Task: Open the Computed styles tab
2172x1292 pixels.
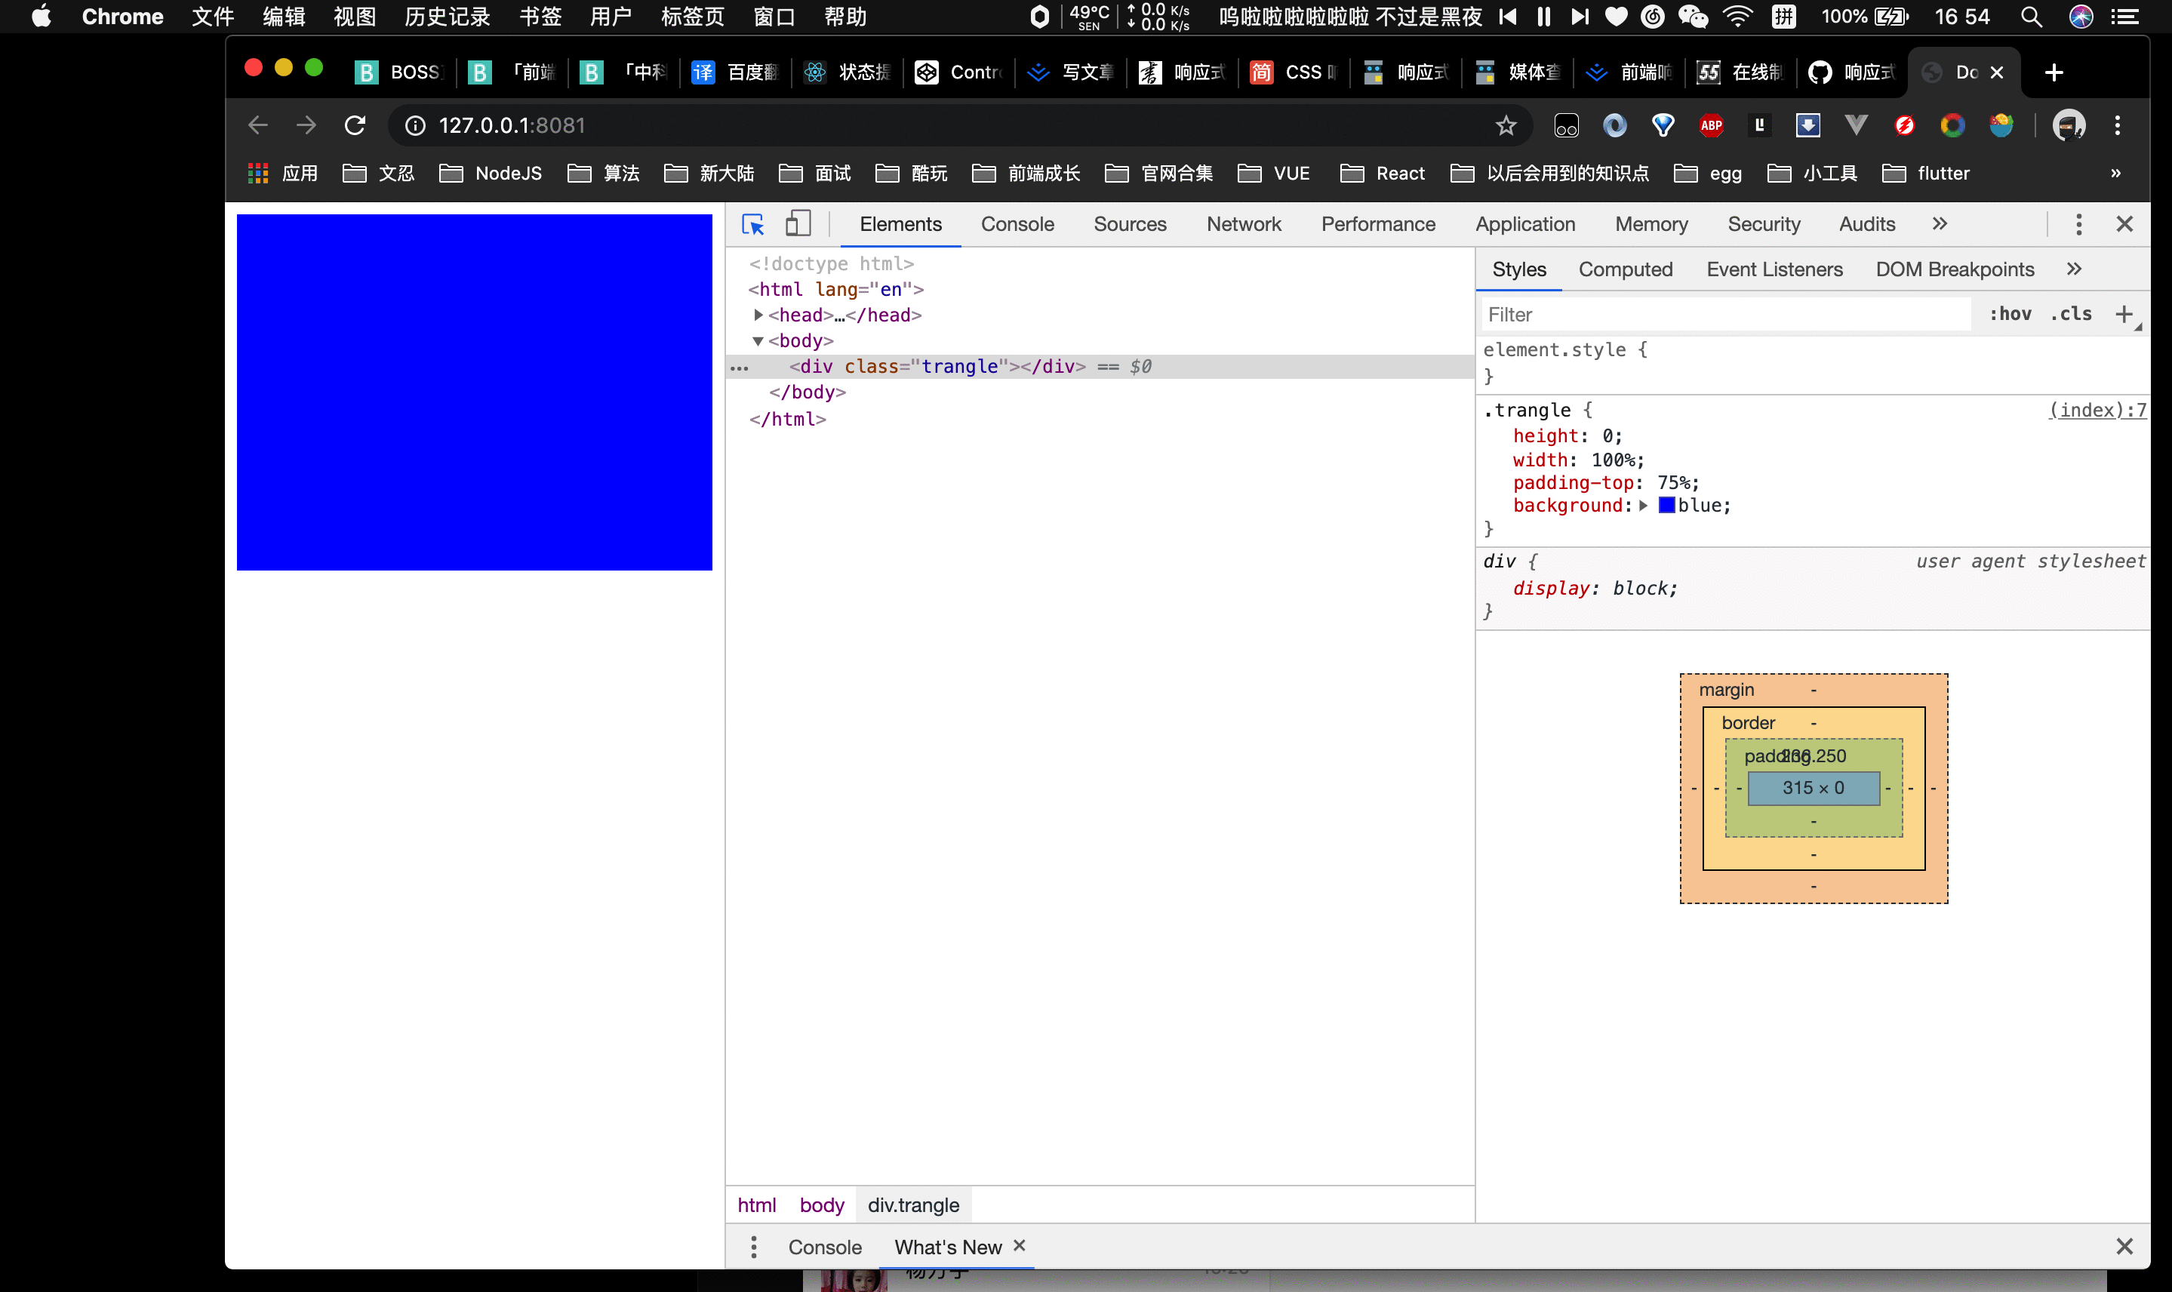Action: tap(1626, 270)
